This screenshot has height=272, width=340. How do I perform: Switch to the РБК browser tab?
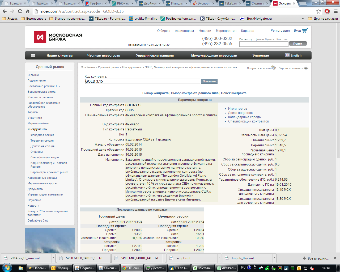pyautogui.click(x=123, y=3)
